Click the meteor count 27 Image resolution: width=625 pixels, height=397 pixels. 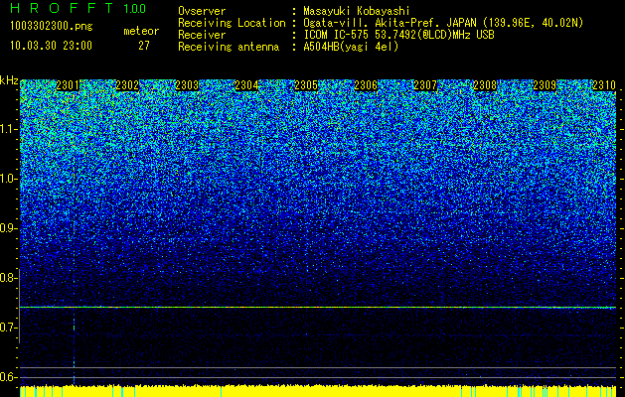144,46
